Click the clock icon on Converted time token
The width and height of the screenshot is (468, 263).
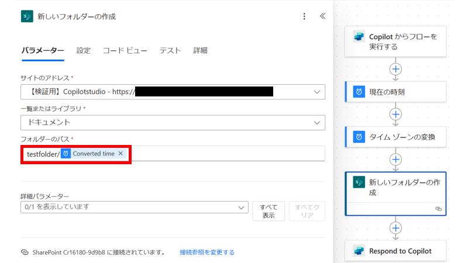(66, 154)
